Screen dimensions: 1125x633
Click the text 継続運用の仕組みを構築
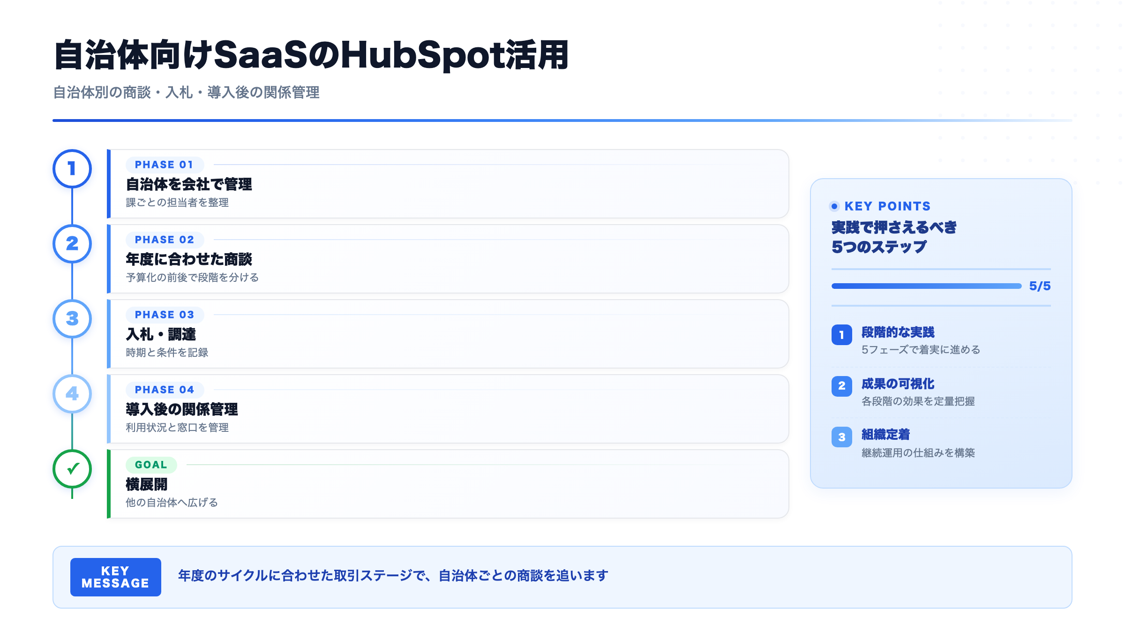(918, 453)
